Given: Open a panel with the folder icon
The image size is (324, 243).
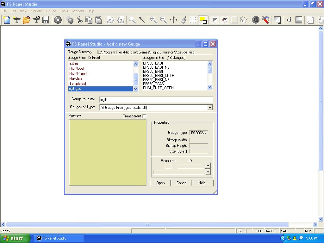Looking at the screenshot, I should [x=27, y=20].
